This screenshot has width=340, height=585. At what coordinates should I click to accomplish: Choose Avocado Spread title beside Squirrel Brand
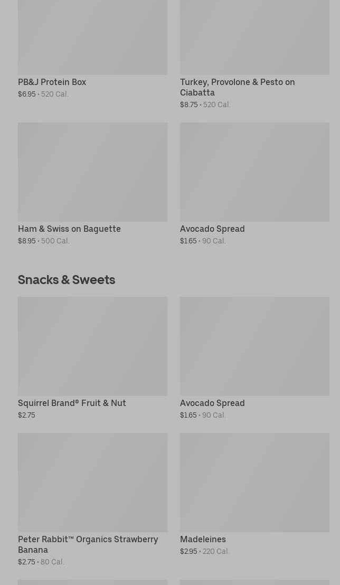point(212,403)
